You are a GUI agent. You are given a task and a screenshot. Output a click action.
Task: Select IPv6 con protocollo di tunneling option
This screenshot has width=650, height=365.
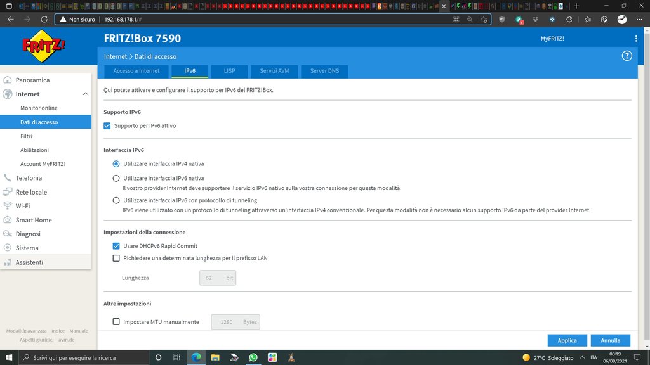pos(116,200)
